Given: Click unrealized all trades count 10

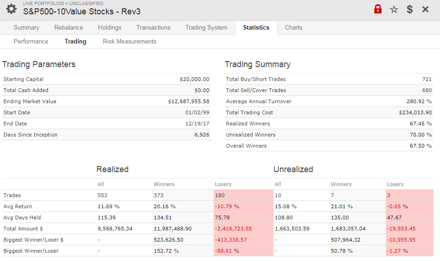Looking at the screenshot, I should (x=278, y=195).
